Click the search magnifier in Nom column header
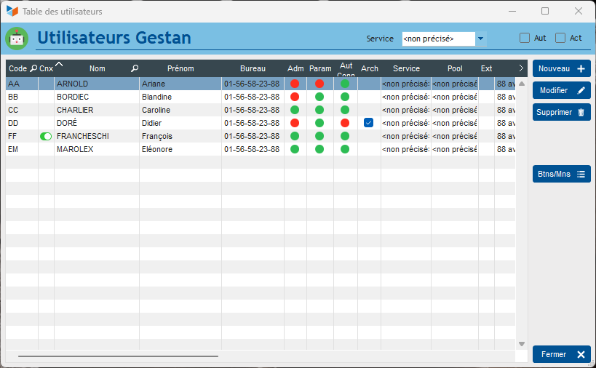This screenshot has height=368, width=596. [135, 68]
